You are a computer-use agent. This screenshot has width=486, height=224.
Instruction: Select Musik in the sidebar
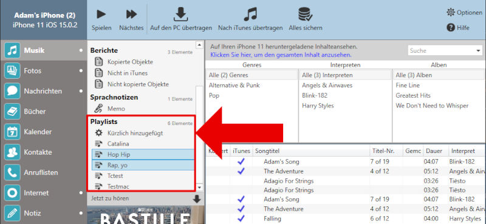43,50
